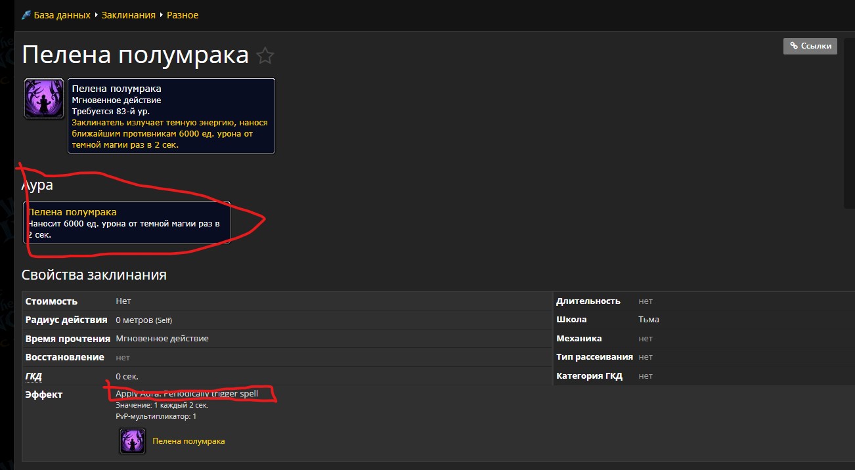Click the Свойства заклинания section heading
855x470 pixels.
pos(94,274)
